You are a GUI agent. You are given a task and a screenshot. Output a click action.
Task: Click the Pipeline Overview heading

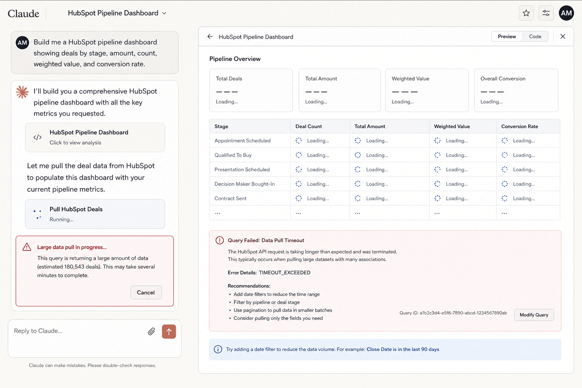tap(235, 59)
